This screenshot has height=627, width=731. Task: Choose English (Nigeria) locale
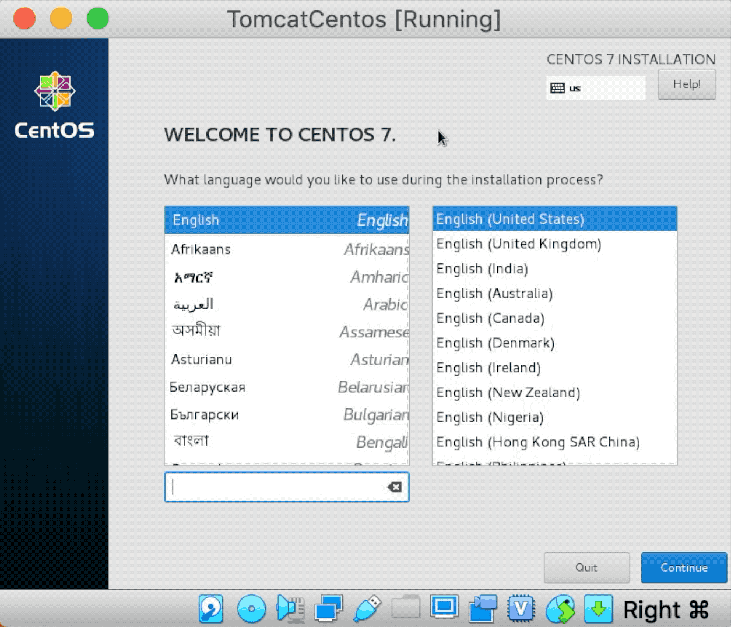coord(554,417)
